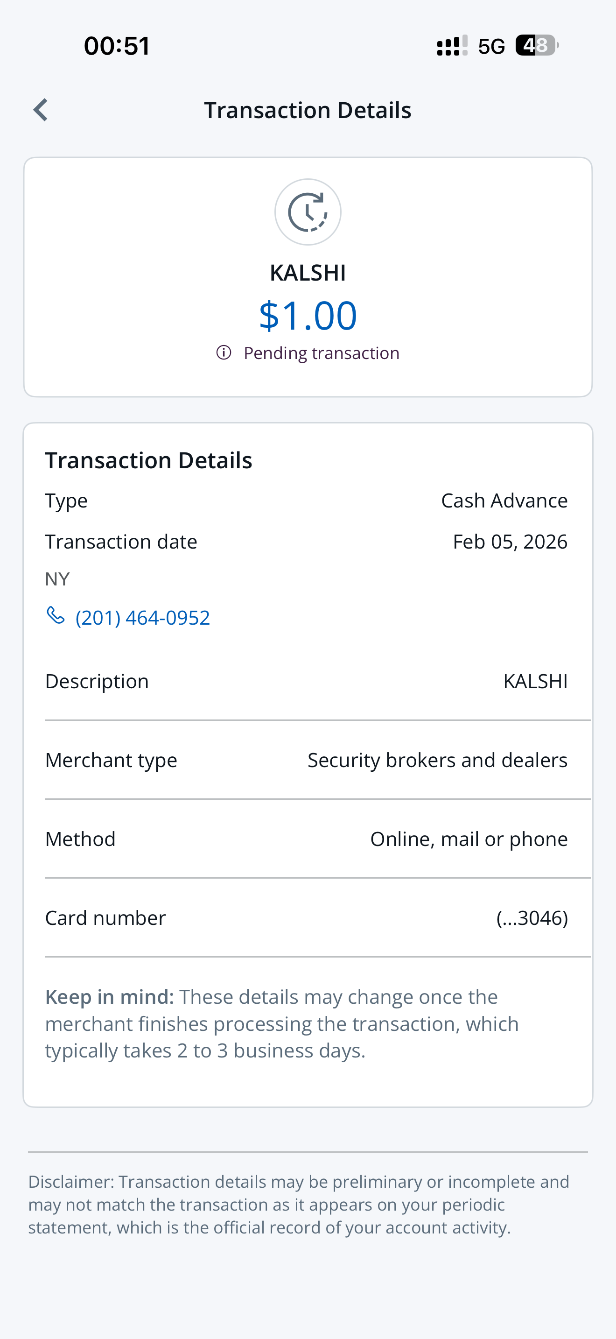The height and width of the screenshot is (1339, 616).
Task: Tap the card number ending 3046
Action: click(532, 918)
